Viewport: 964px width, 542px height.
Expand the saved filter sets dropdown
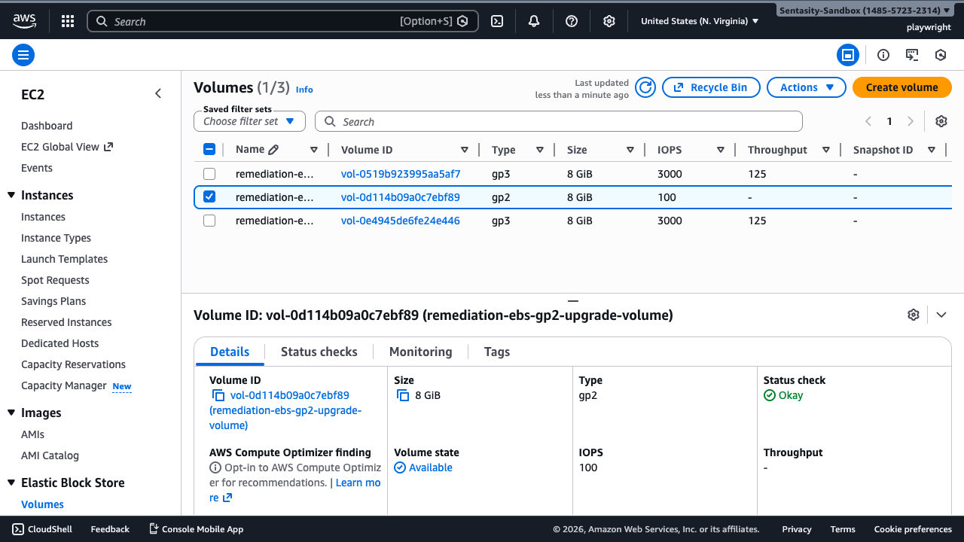pos(249,121)
